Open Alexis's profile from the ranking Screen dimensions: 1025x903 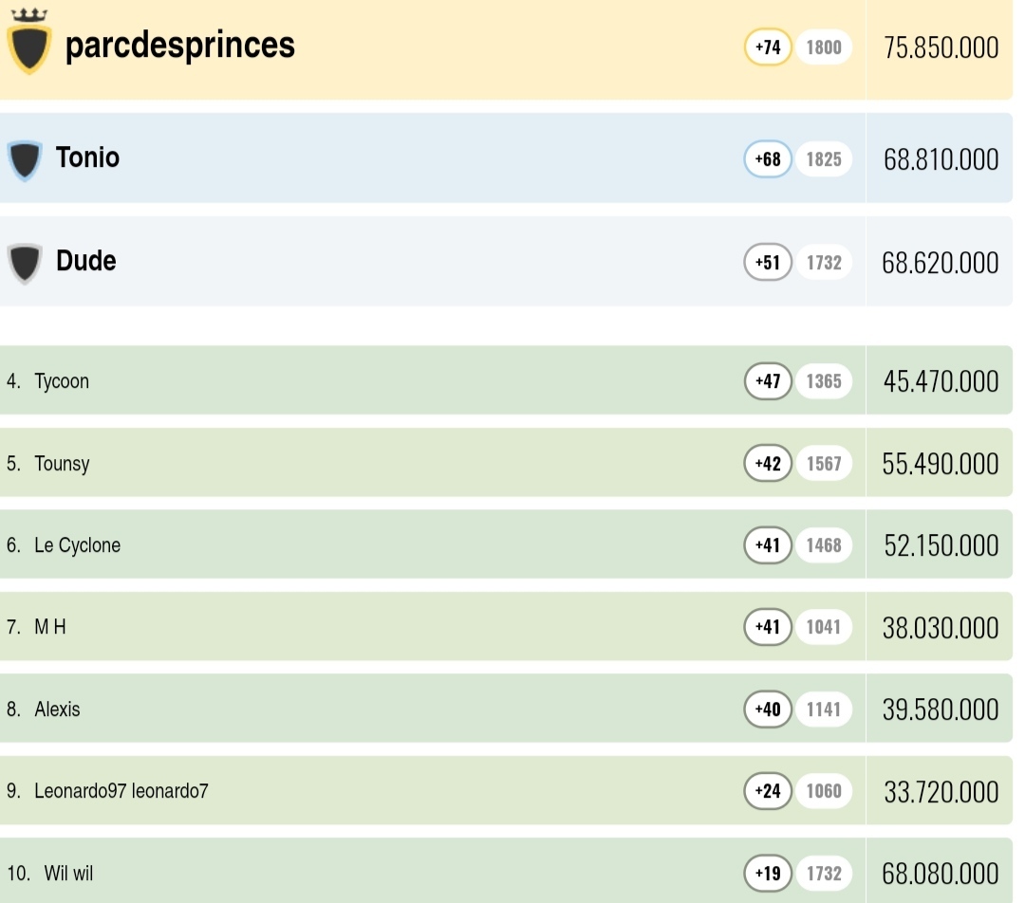(57, 709)
